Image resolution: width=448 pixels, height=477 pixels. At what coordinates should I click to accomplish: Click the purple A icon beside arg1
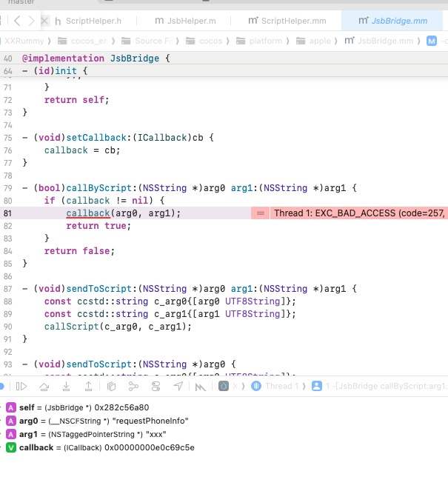11,434
